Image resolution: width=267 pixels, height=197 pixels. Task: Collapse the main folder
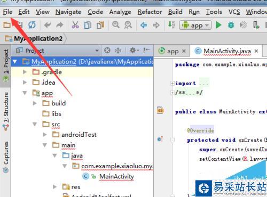45,145
